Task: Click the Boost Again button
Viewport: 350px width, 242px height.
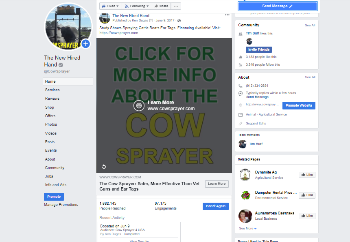Action: (216, 206)
